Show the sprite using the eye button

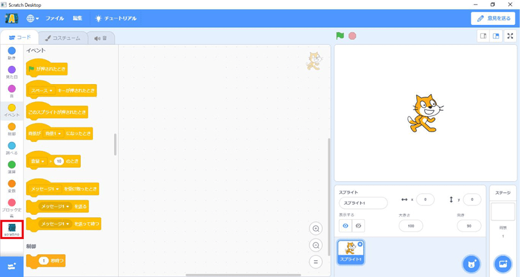click(346, 226)
